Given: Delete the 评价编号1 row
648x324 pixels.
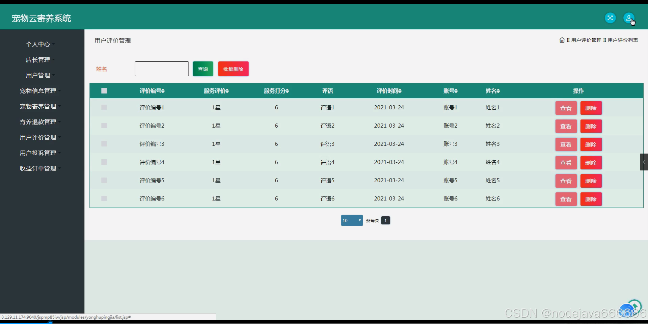Looking at the screenshot, I should point(591,108).
